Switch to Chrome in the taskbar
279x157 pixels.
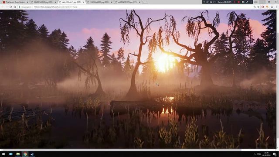pyautogui.click(x=25, y=154)
